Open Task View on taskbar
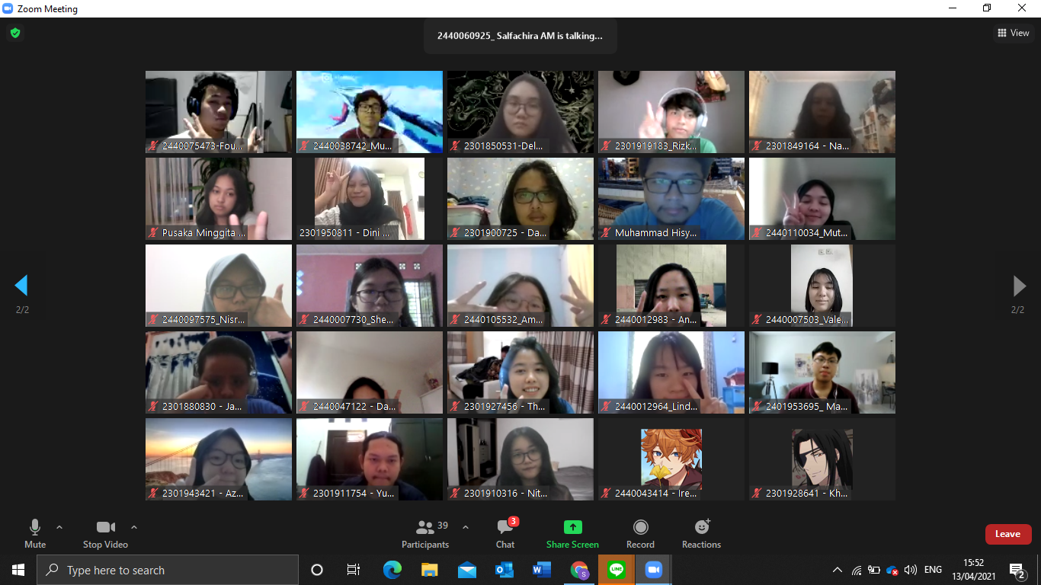Viewport: 1041px width, 585px height. click(354, 570)
